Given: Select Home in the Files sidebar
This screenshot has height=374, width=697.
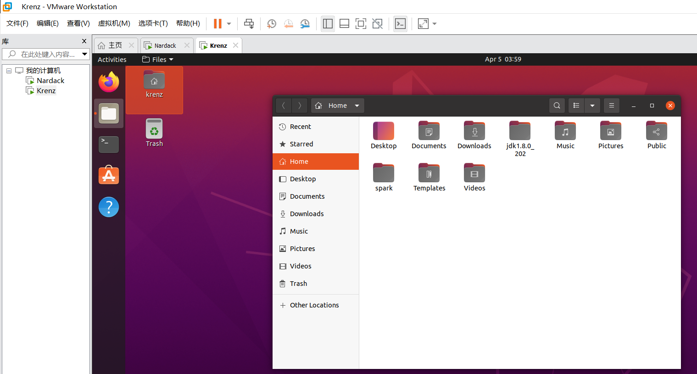Looking at the screenshot, I should pyautogui.click(x=316, y=162).
